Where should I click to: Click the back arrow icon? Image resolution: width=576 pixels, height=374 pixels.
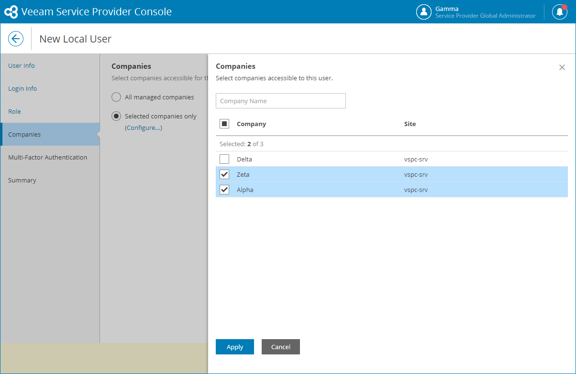point(16,39)
